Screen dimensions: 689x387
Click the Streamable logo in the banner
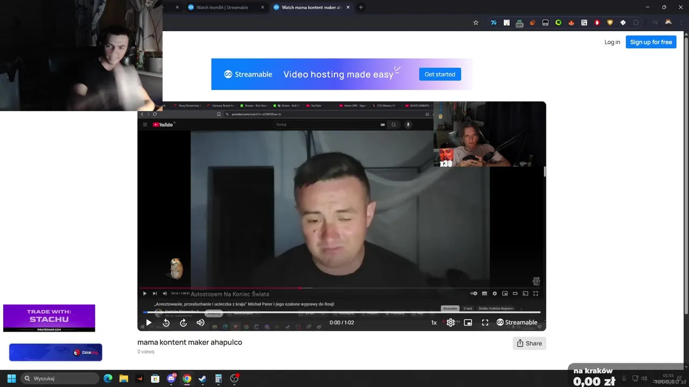pyautogui.click(x=248, y=74)
